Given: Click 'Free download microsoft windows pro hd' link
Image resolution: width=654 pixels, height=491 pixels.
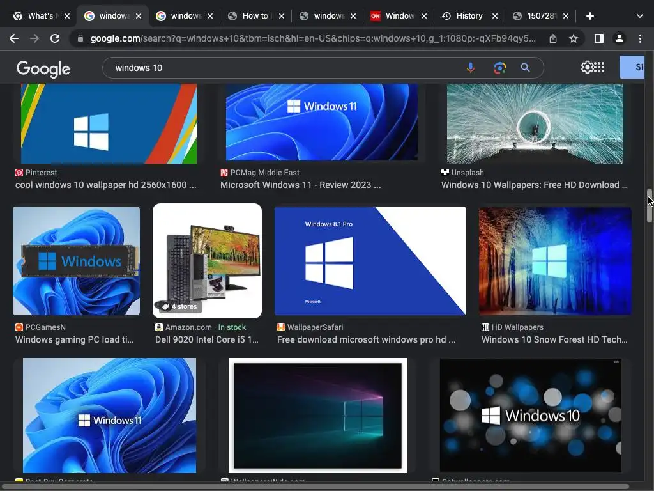Looking at the screenshot, I should (x=366, y=340).
